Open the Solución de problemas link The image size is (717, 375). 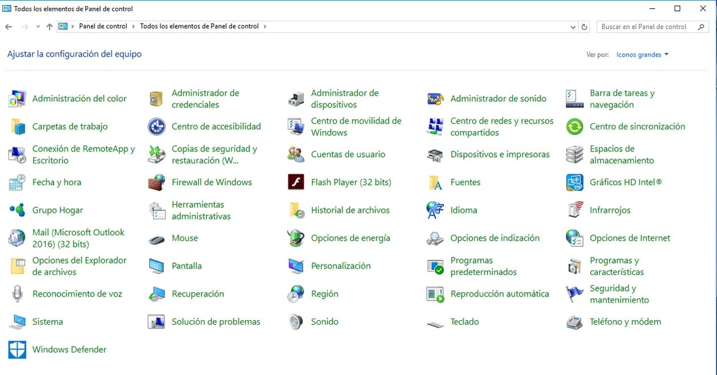216,322
